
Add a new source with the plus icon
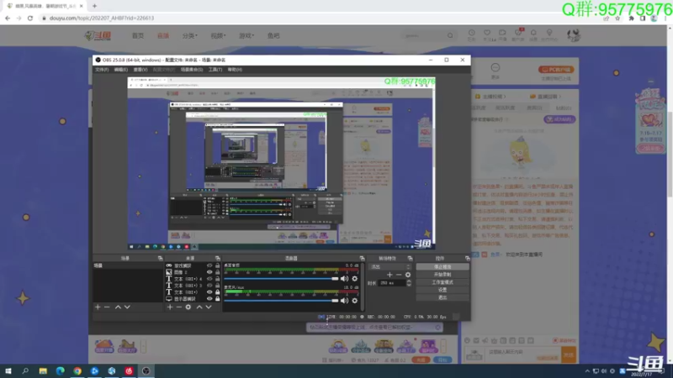170,307
